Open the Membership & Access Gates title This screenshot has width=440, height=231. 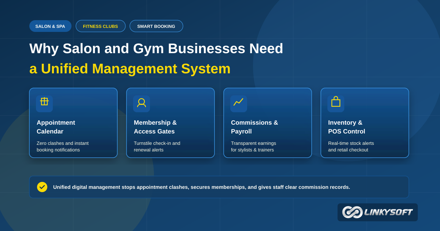coord(155,127)
